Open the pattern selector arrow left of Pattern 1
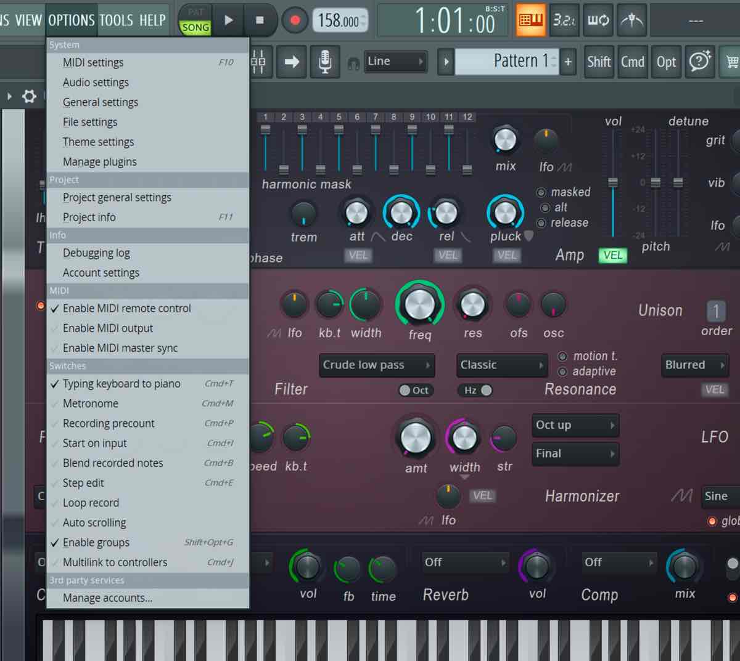Screen dimensions: 740x661 (x=446, y=62)
